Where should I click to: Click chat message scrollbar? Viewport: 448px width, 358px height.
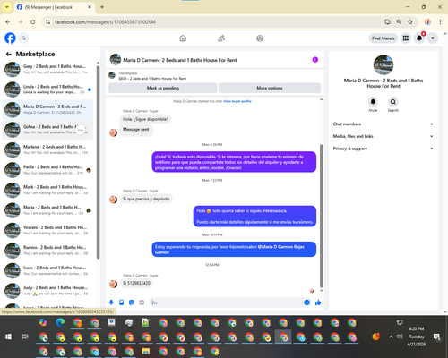click(322, 215)
